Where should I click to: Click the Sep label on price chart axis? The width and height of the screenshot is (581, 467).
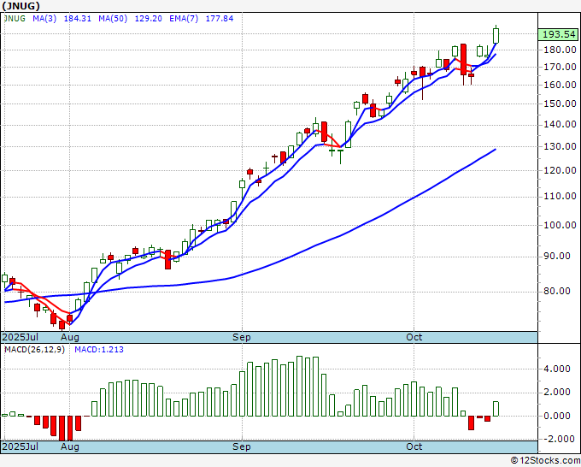(242, 337)
